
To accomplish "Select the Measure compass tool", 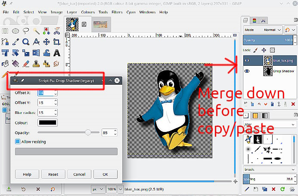I will (36, 42).
